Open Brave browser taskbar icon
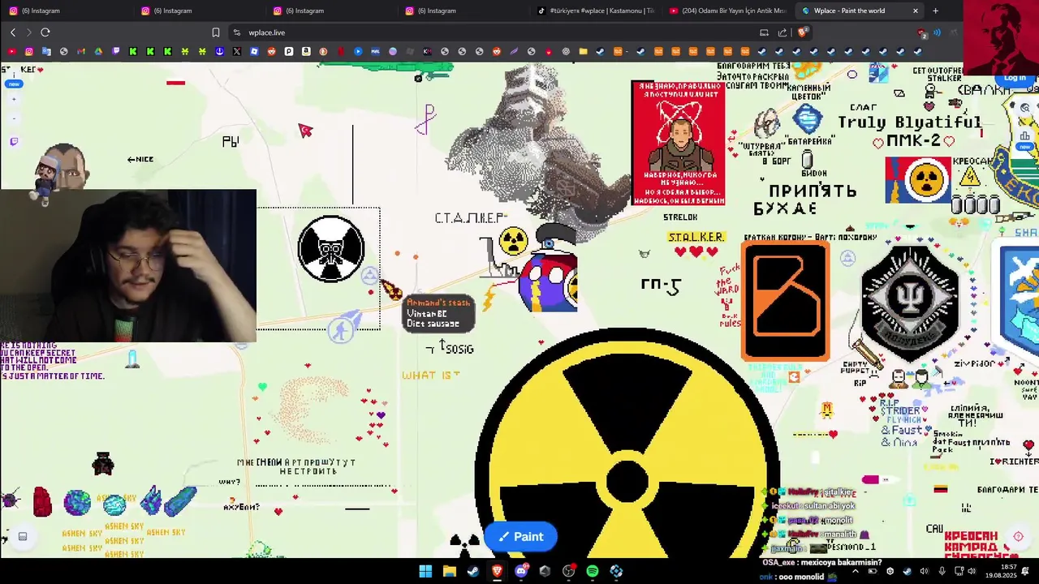1039x584 pixels. (497, 571)
